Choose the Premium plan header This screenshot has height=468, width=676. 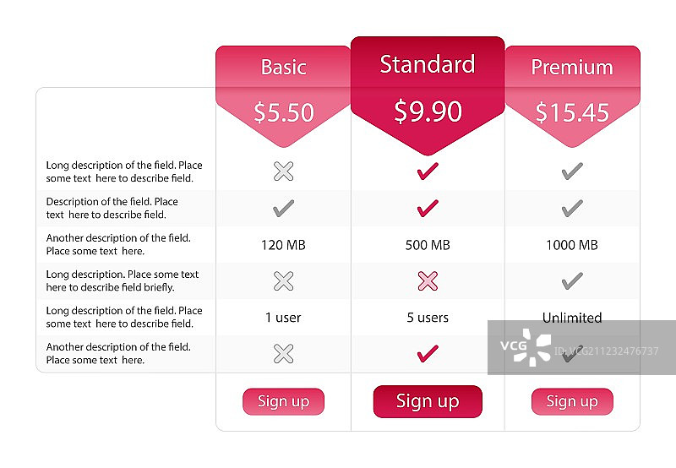(x=572, y=67)
